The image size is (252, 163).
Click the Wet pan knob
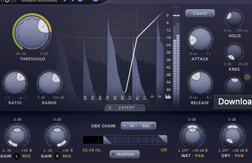coord(192,136)
